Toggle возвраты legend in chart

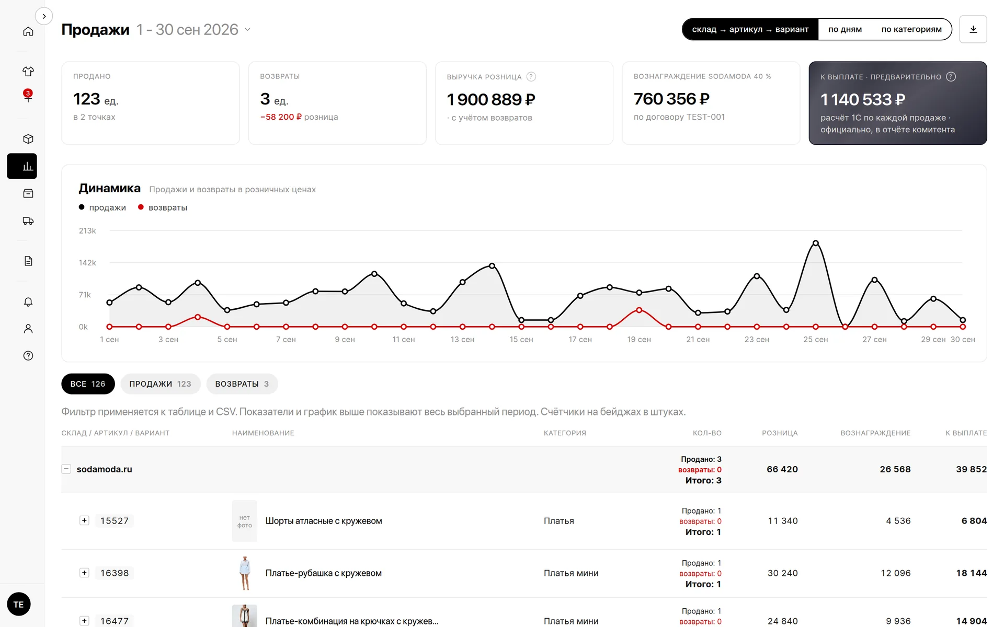(x=163, y=207)
